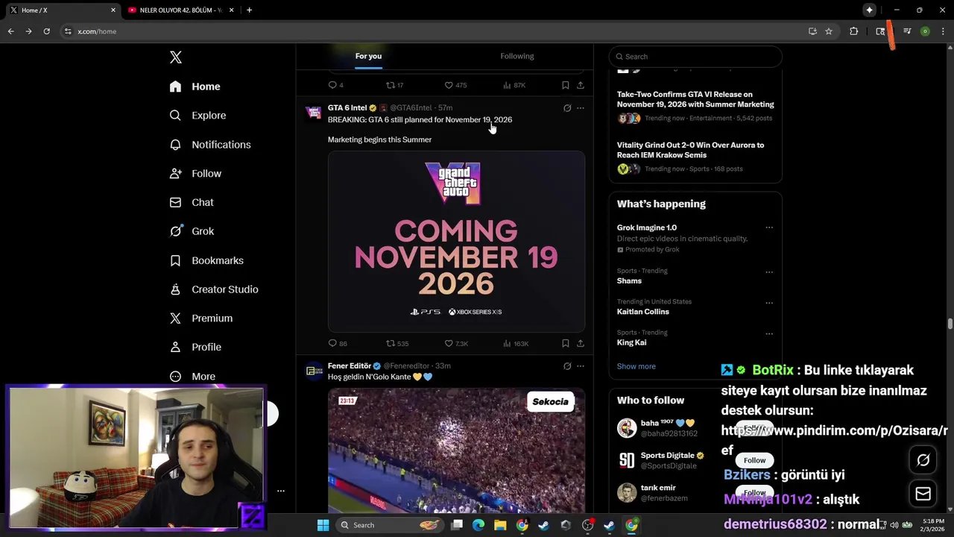Click the X logo in sidebar
The width and height of the screenshot is (954, 537).
[176, 57]
